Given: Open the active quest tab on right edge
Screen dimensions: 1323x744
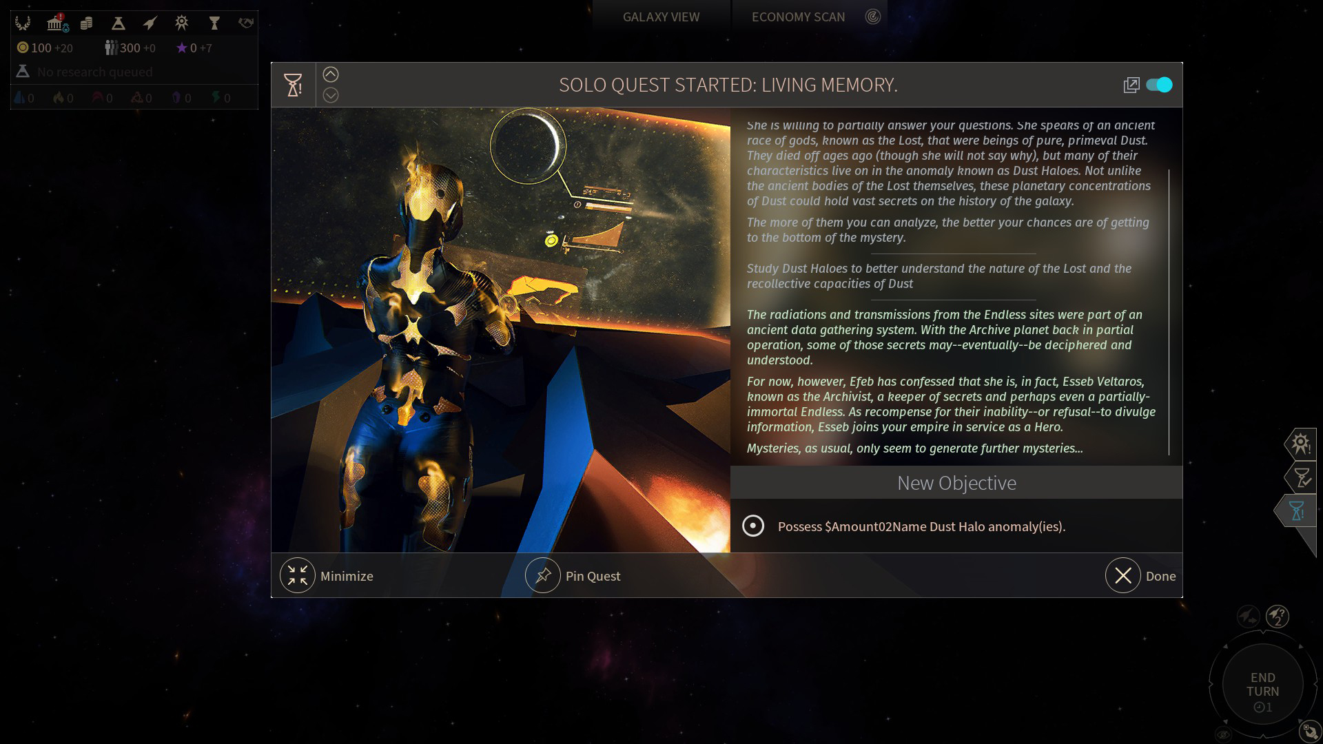Looking at the screenshot, I should click(x=1300, y=510).
